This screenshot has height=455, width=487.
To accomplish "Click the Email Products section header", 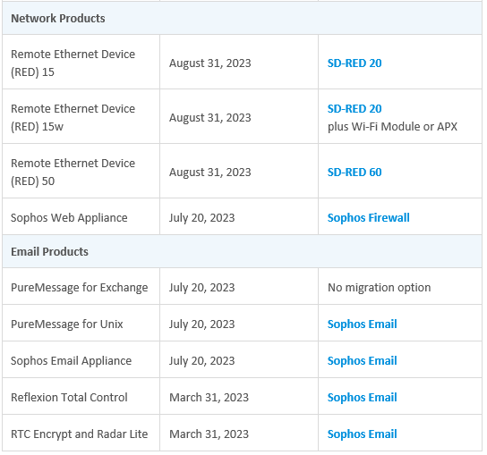I will 242,251.
